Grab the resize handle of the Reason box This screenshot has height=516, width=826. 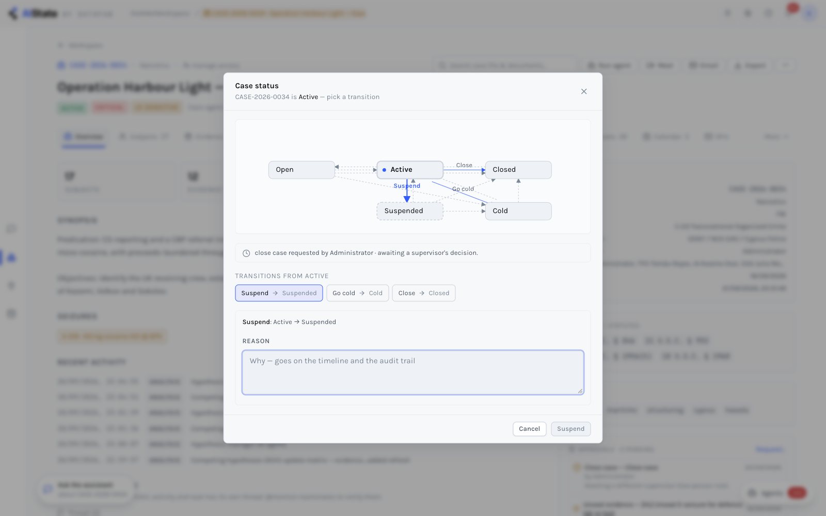tap(580, 391)
